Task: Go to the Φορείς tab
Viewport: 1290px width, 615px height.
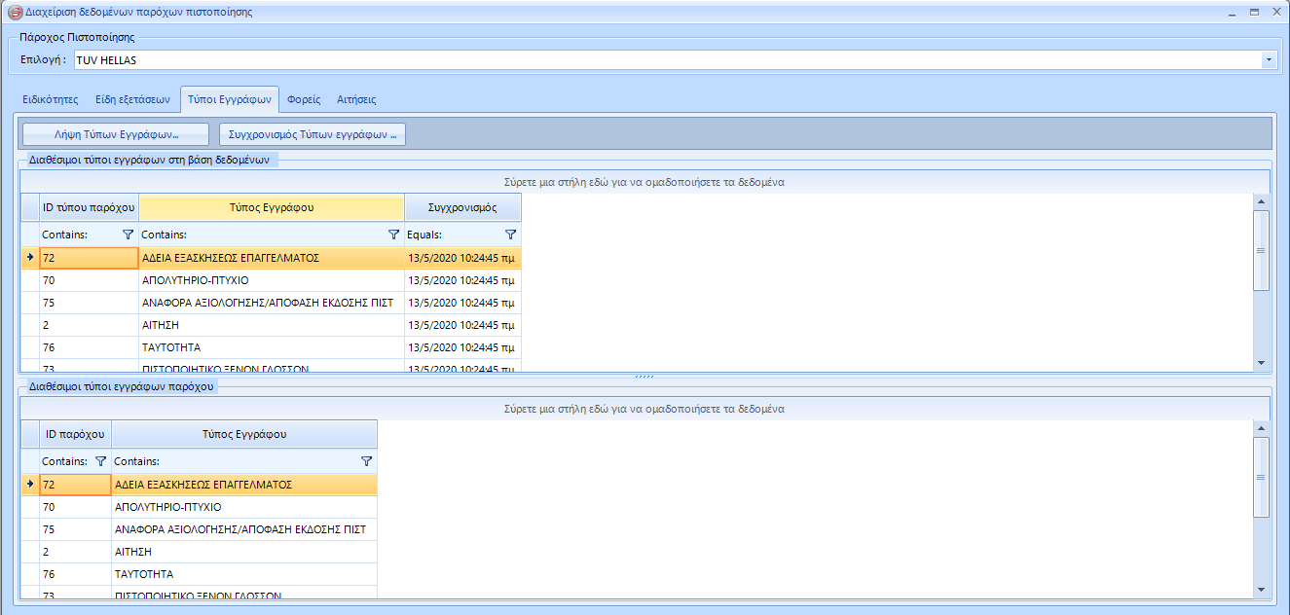Action: (x=304, y=99)
